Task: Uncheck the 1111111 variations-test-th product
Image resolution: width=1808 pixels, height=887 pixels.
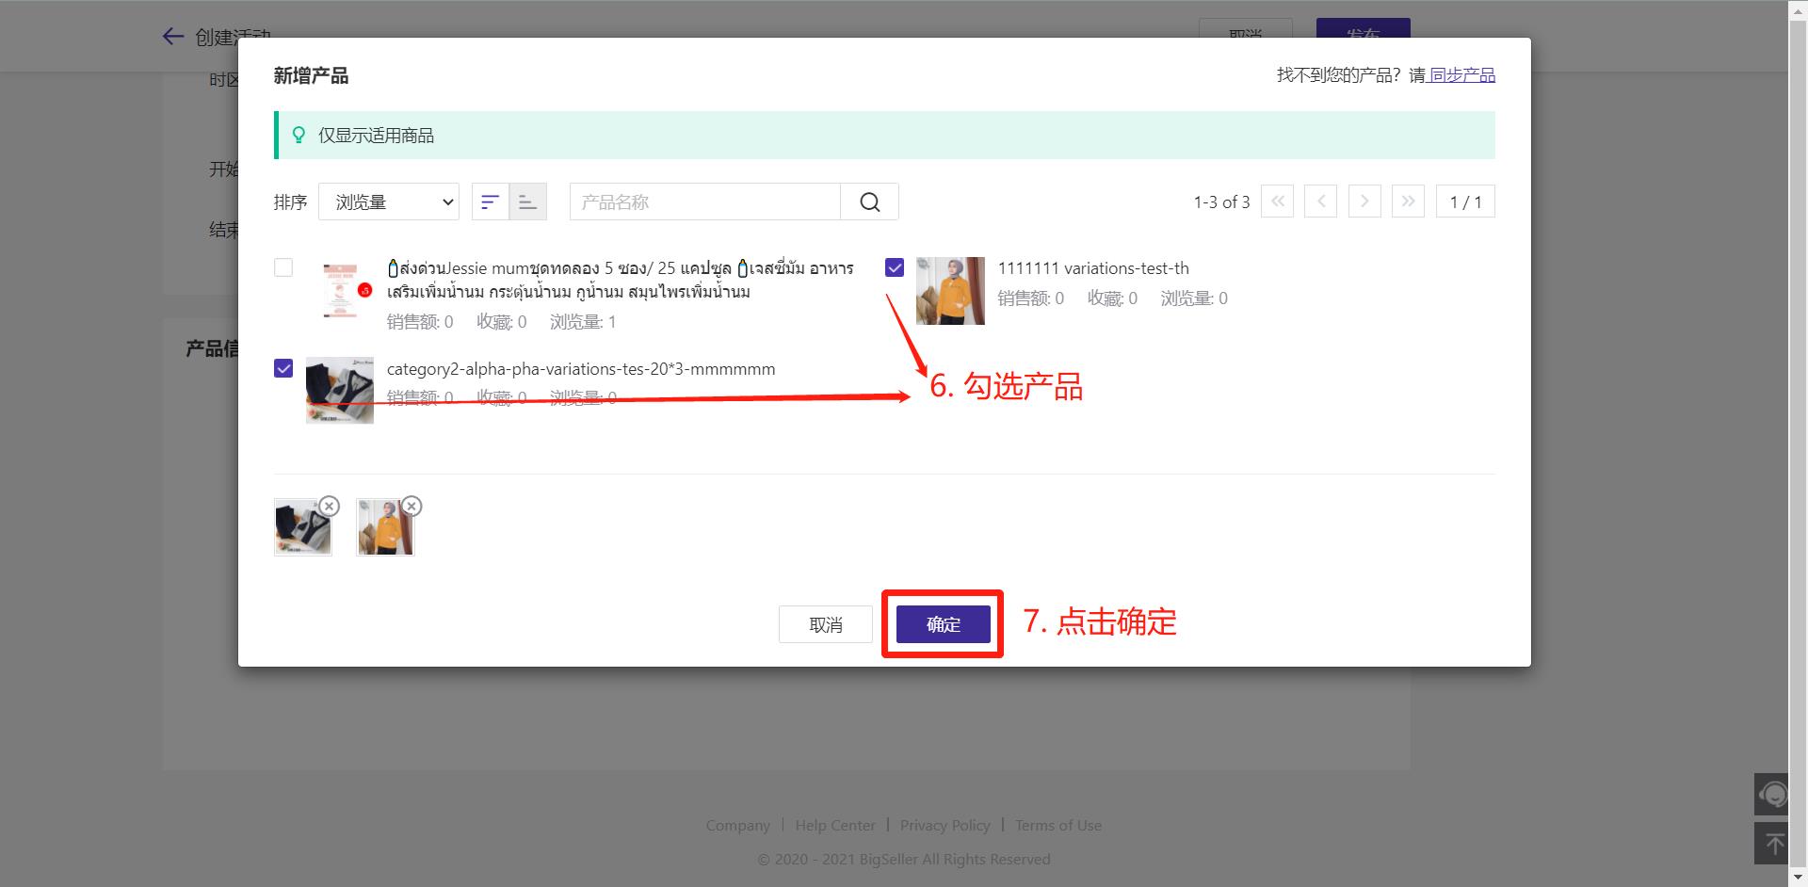Action: click(895, 267)
